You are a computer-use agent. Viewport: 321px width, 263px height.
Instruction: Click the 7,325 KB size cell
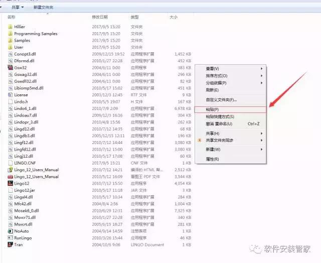[x=183, y=211]
